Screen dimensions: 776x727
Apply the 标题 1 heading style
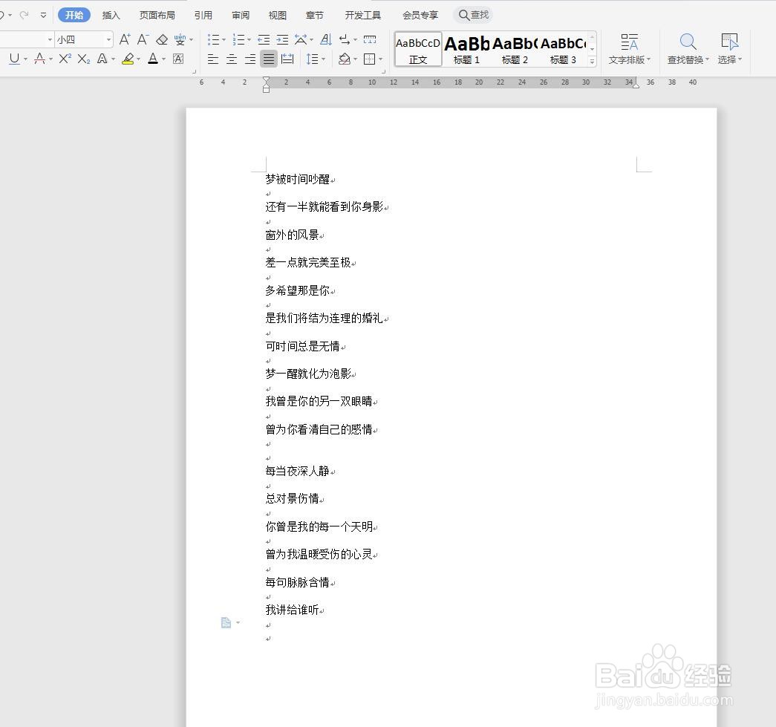point(466,49)
